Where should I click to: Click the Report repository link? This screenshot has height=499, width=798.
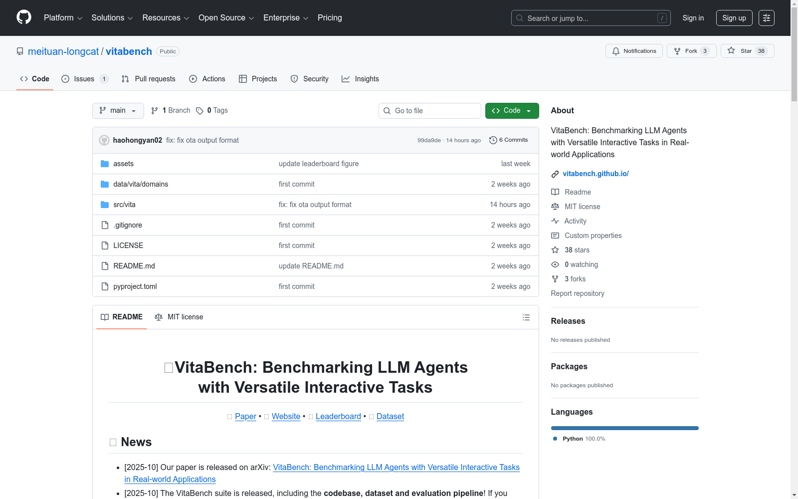pos(578,293)
